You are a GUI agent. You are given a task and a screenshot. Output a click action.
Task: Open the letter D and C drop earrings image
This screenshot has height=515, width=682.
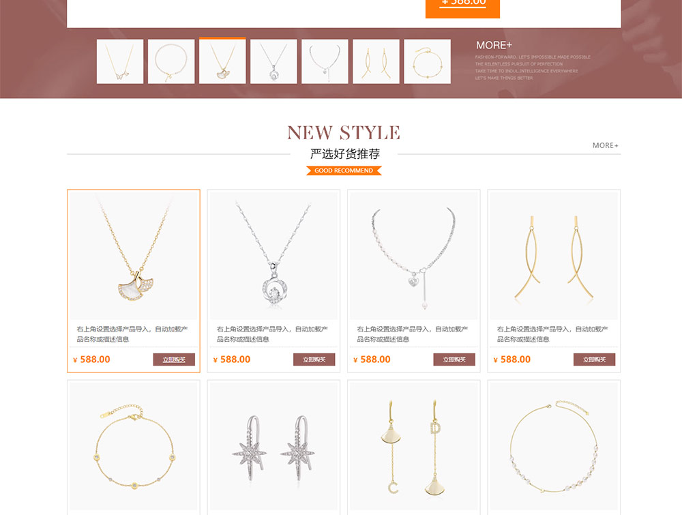(414, 446)
